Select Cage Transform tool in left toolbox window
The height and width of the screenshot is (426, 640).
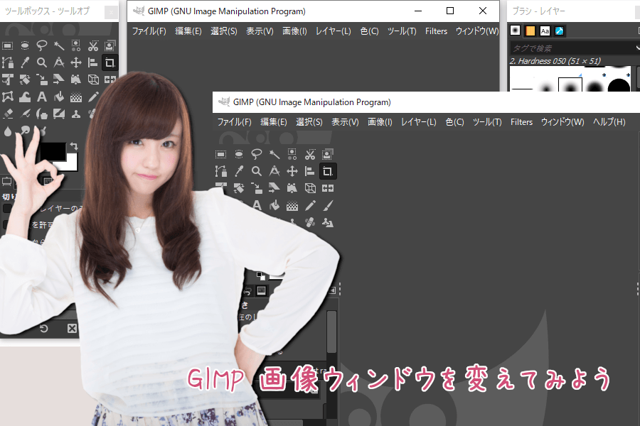pyautogui.click(x=7, y=97)
